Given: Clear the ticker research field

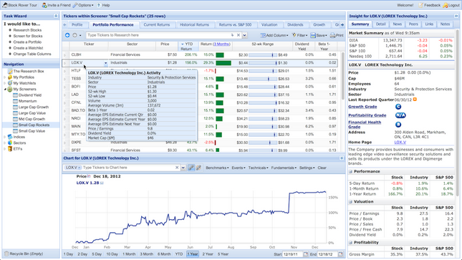Looking at the screenshot, I should 239,35.
